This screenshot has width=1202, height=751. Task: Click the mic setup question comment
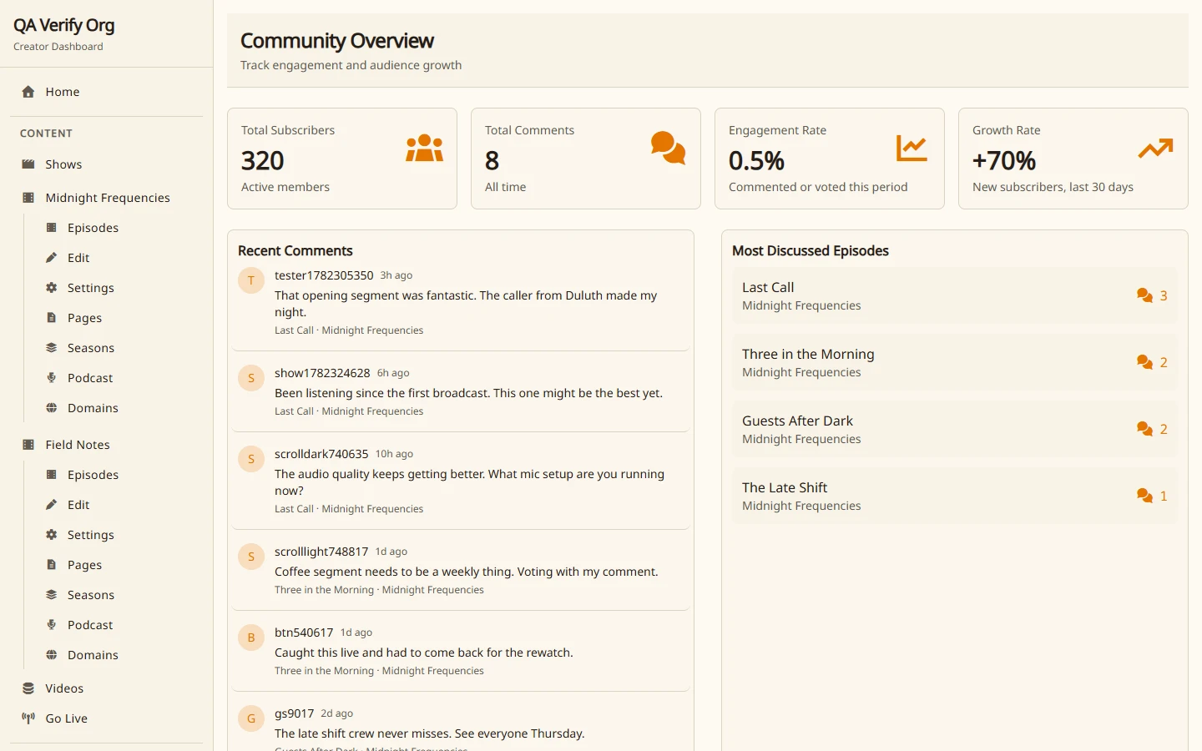pos(470,482)
